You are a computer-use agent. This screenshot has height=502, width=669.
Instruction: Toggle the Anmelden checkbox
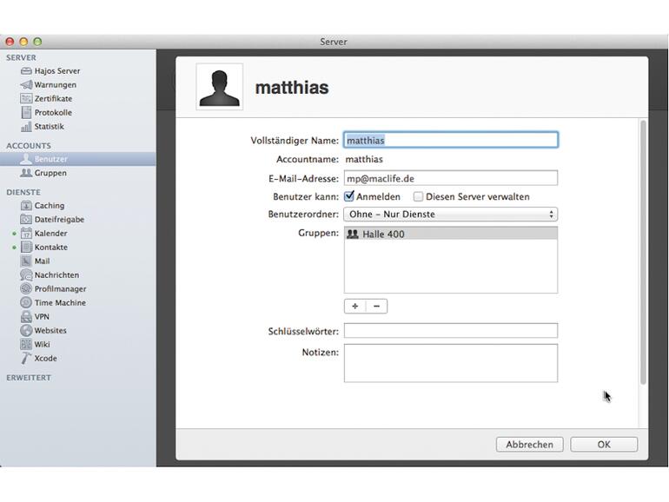pos(349,196)
